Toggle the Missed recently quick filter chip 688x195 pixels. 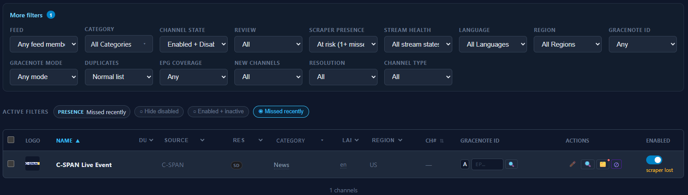[x=281, y=111]
